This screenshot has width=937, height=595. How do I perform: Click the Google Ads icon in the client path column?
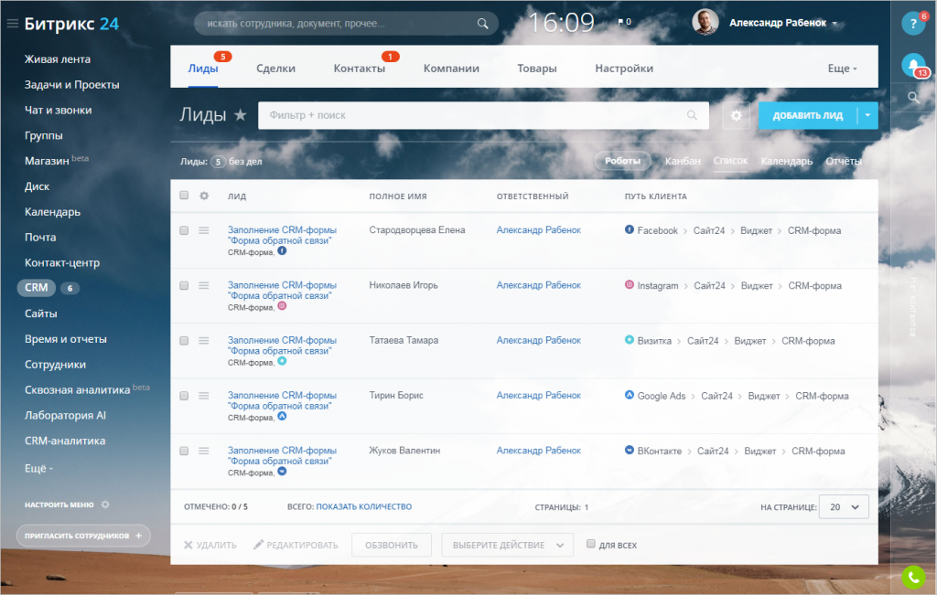coord(630,395)
